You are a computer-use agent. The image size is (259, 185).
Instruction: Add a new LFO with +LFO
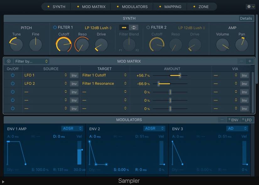(247, 119)
